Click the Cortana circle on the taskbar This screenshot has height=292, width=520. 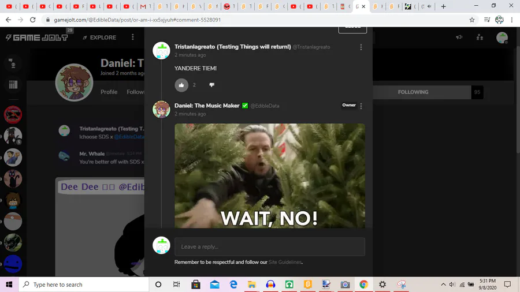pos(158,284)
